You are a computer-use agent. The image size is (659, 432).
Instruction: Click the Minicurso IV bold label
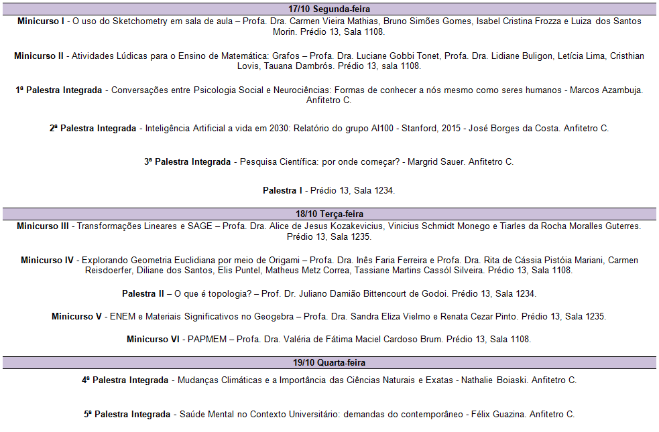coord(47,260)
